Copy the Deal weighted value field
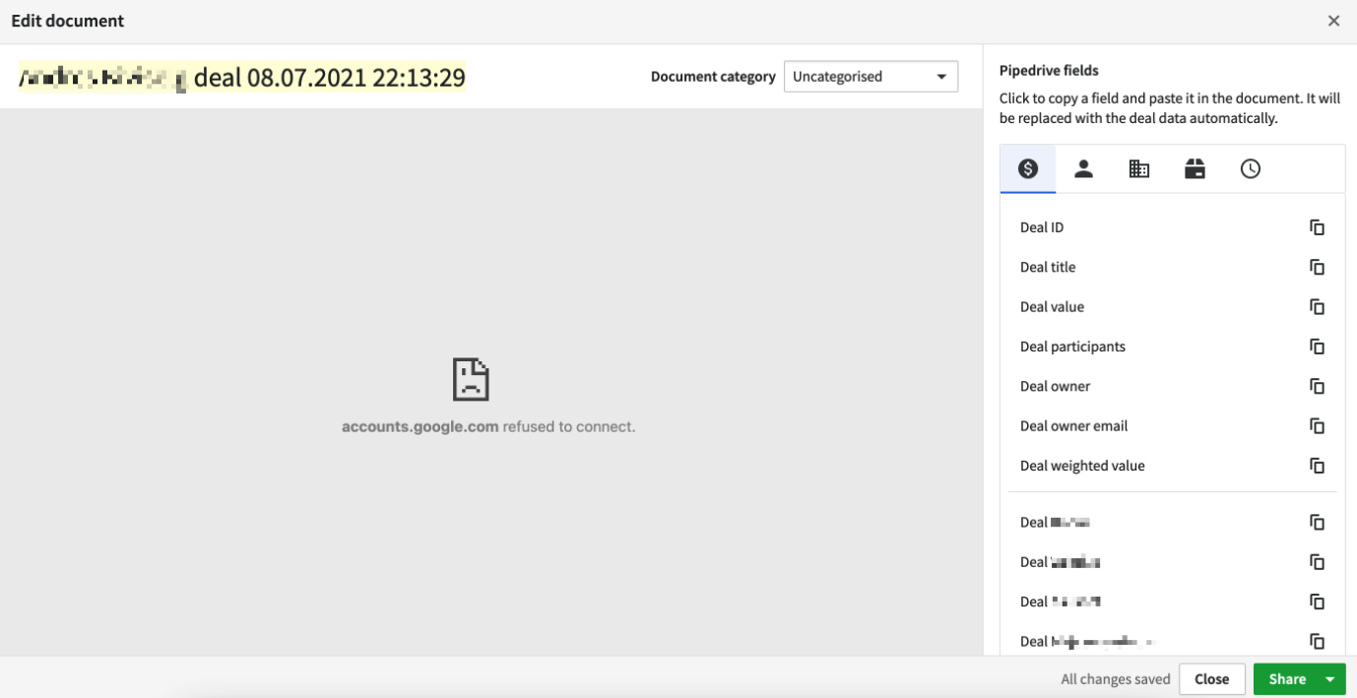1357x698 pixels. [x=1317, y=465]
